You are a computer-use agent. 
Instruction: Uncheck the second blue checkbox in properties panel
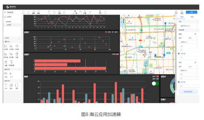click(x=179, y=82)
